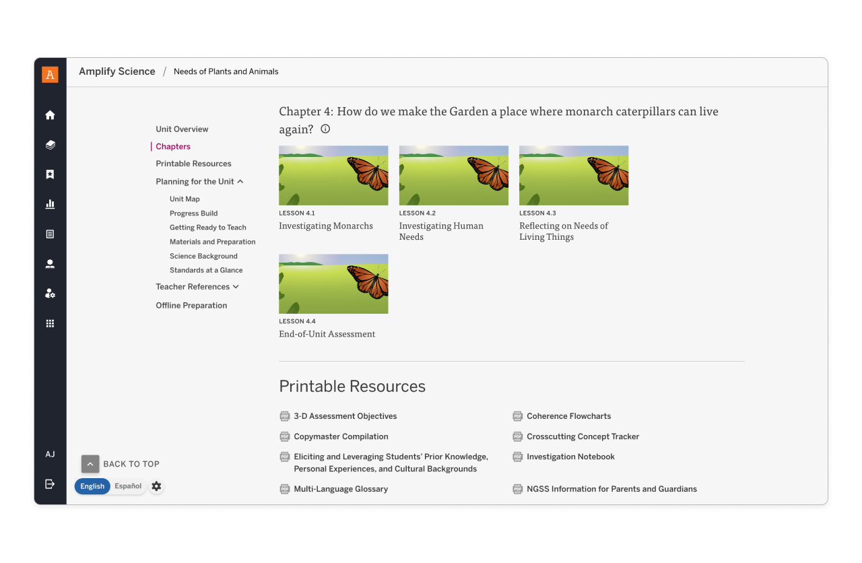Click the info icon beside Chapter 4 title
Image resolution: width=862 pixels, height=563 pixels.
click(325, 129)
